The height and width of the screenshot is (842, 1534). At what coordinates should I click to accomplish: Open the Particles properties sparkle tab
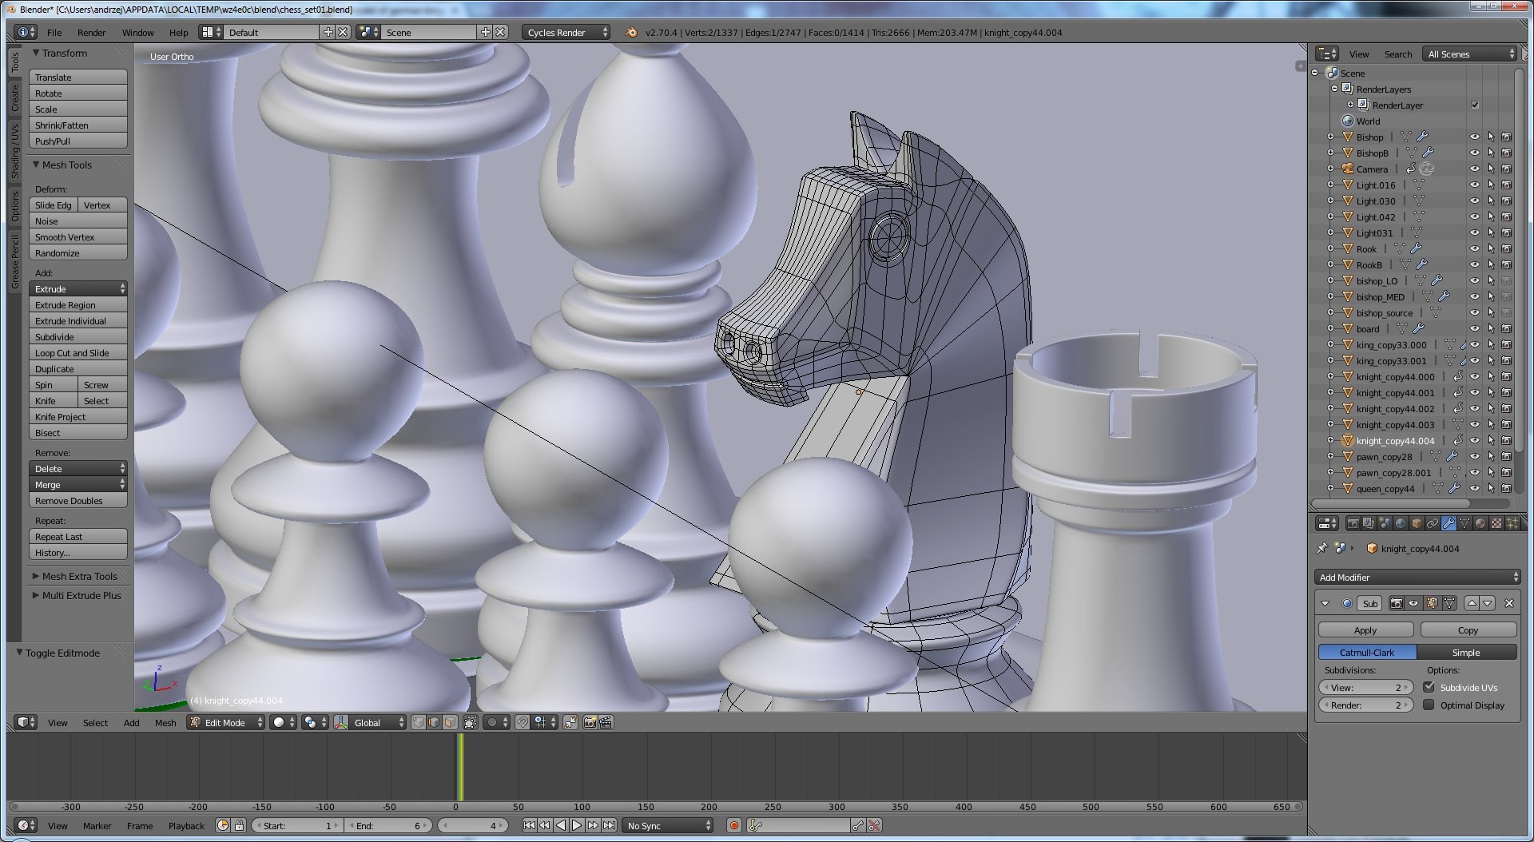[1512, 523]
